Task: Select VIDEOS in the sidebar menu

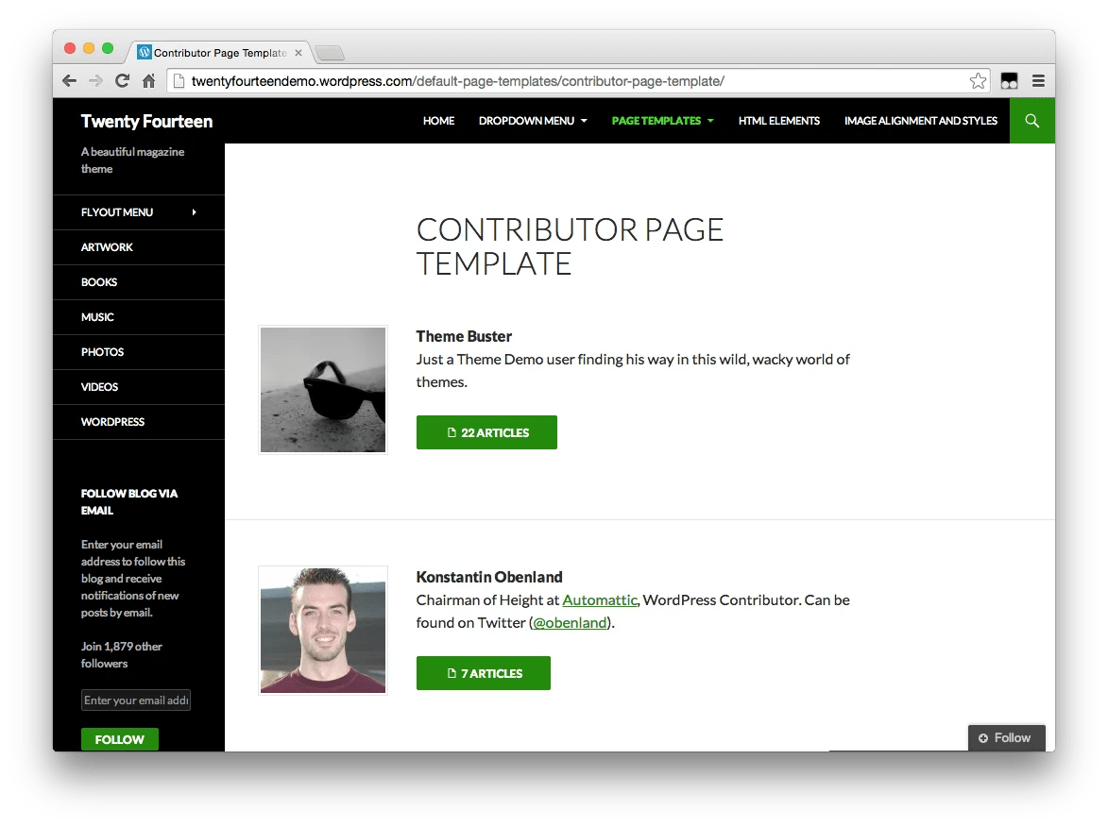Action: [139, 387]
